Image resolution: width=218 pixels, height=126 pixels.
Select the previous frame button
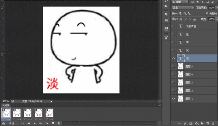(x=29, y=123)
